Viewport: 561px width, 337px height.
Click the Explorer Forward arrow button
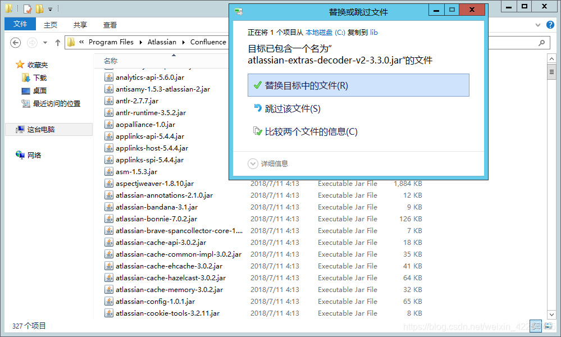(x=32, y=43)
